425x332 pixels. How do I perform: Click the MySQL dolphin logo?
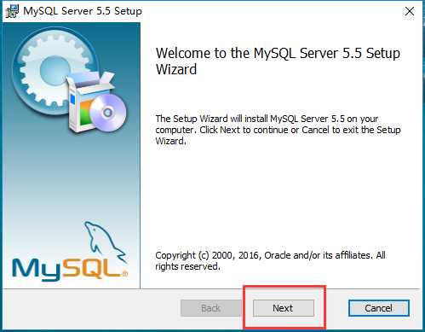pos(104,241)
